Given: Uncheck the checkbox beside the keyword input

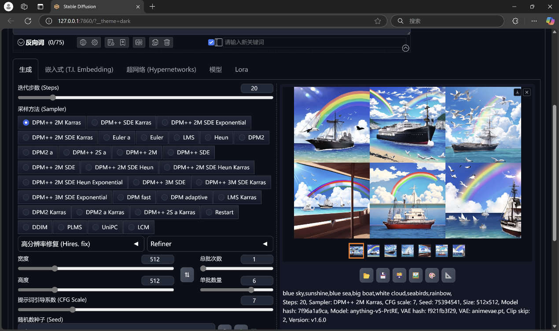Looking at the screenshot, I should [211, 42].
